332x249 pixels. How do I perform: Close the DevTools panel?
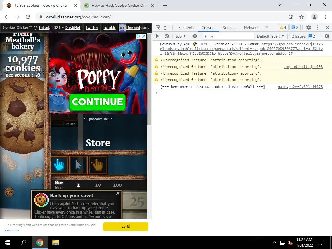[327, 27]
